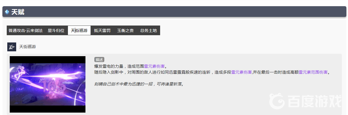Click the first-line 雷元素伤害 link

[x=154, y=66]
